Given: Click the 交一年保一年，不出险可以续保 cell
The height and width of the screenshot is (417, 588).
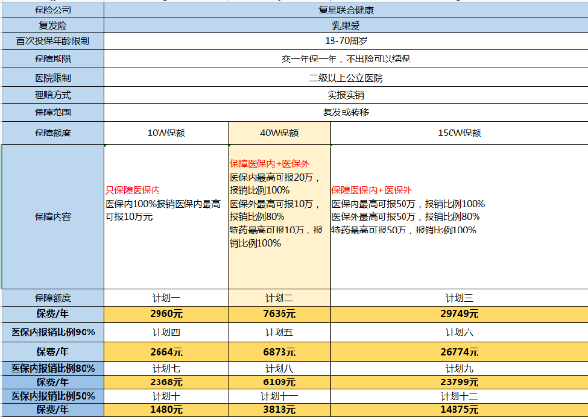Looking at the screenshot, I should (346, 59).
